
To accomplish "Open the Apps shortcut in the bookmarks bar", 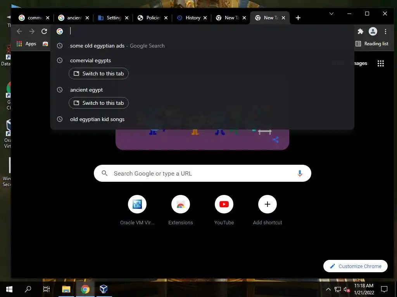I will pos(26,44).
